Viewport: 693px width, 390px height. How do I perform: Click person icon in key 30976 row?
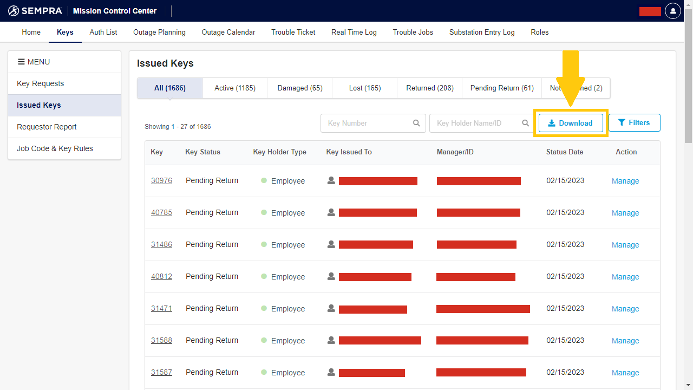(x=331, y=180)
